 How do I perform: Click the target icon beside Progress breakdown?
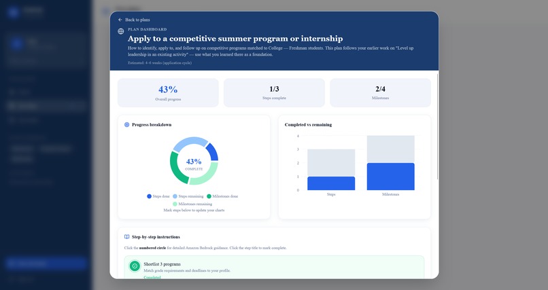tap(127, 124)
